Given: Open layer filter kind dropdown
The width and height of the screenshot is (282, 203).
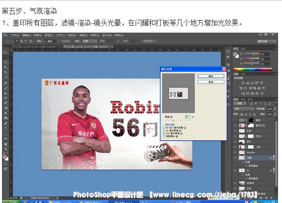Looking at the screenshot, I should (240, 104).
